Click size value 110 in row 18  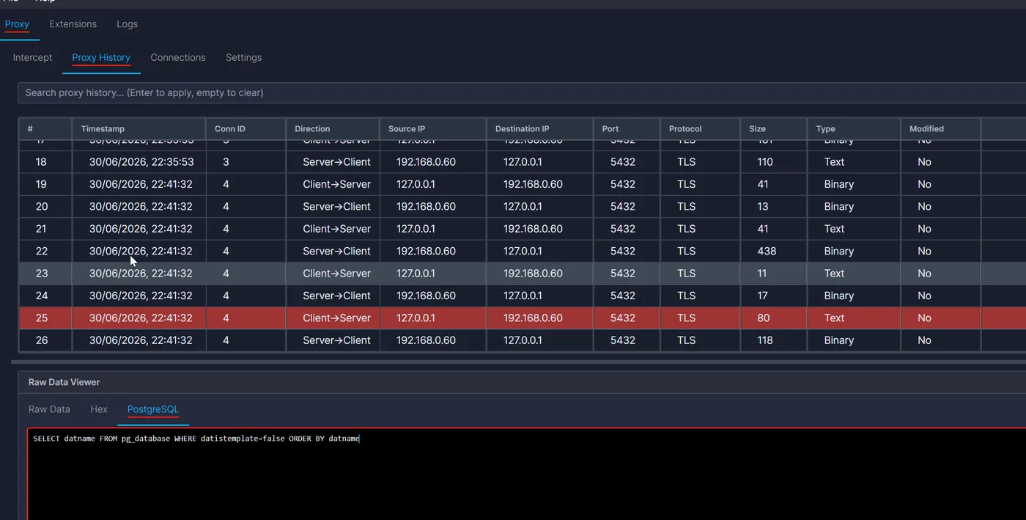point(765,162)
